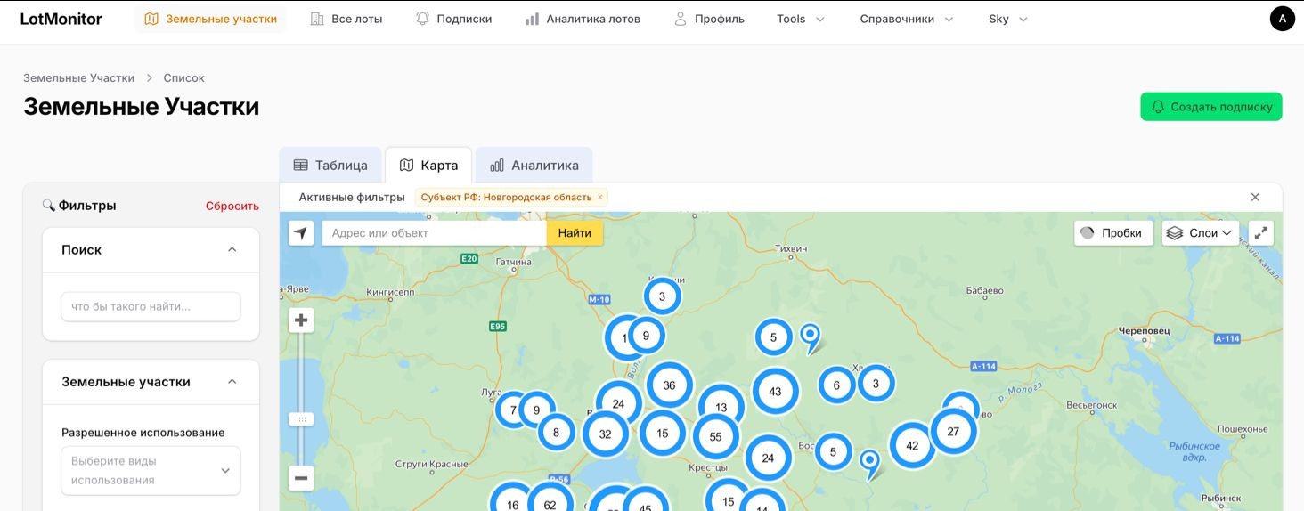Expand the Sky dropdown menu
This screenshot has height=511, width=1304.
(1008, 19)
